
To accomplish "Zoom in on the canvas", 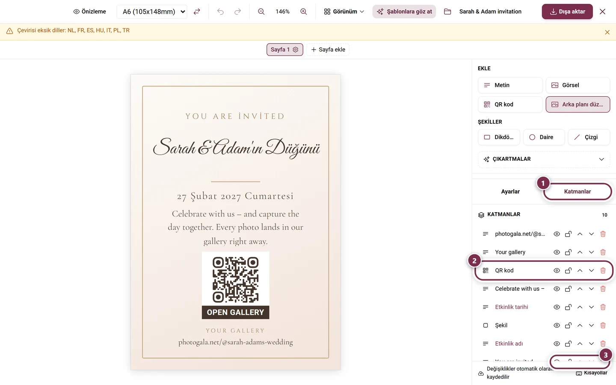I will [x=304, y=12].
